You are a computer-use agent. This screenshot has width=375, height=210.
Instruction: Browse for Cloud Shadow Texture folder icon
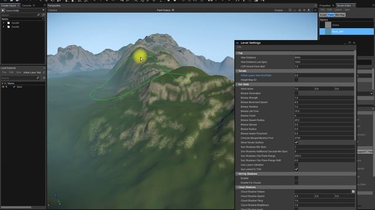353,191
